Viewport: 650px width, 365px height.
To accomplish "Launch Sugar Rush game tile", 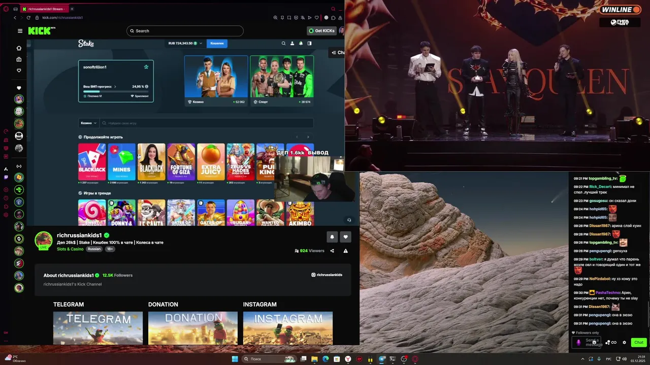I will click(x=241, y=213).
